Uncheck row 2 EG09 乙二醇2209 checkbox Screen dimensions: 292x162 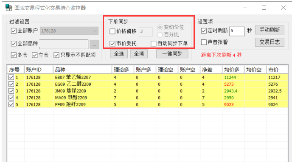[x=11, y=84]
